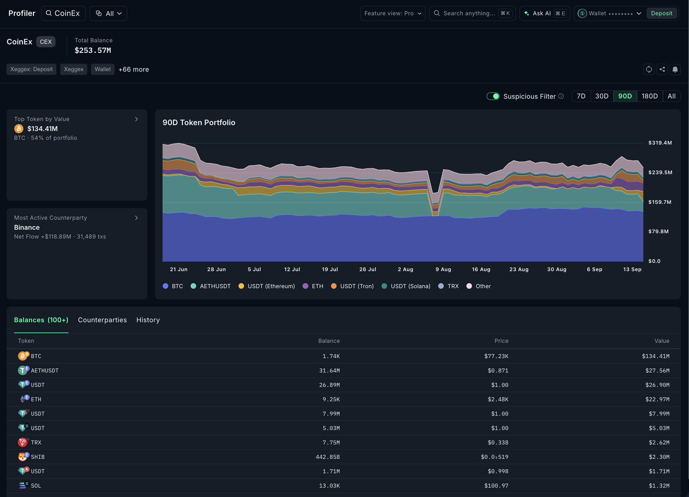
Task: Expand the Wallet account dropdown
Action: pos(638,14)
